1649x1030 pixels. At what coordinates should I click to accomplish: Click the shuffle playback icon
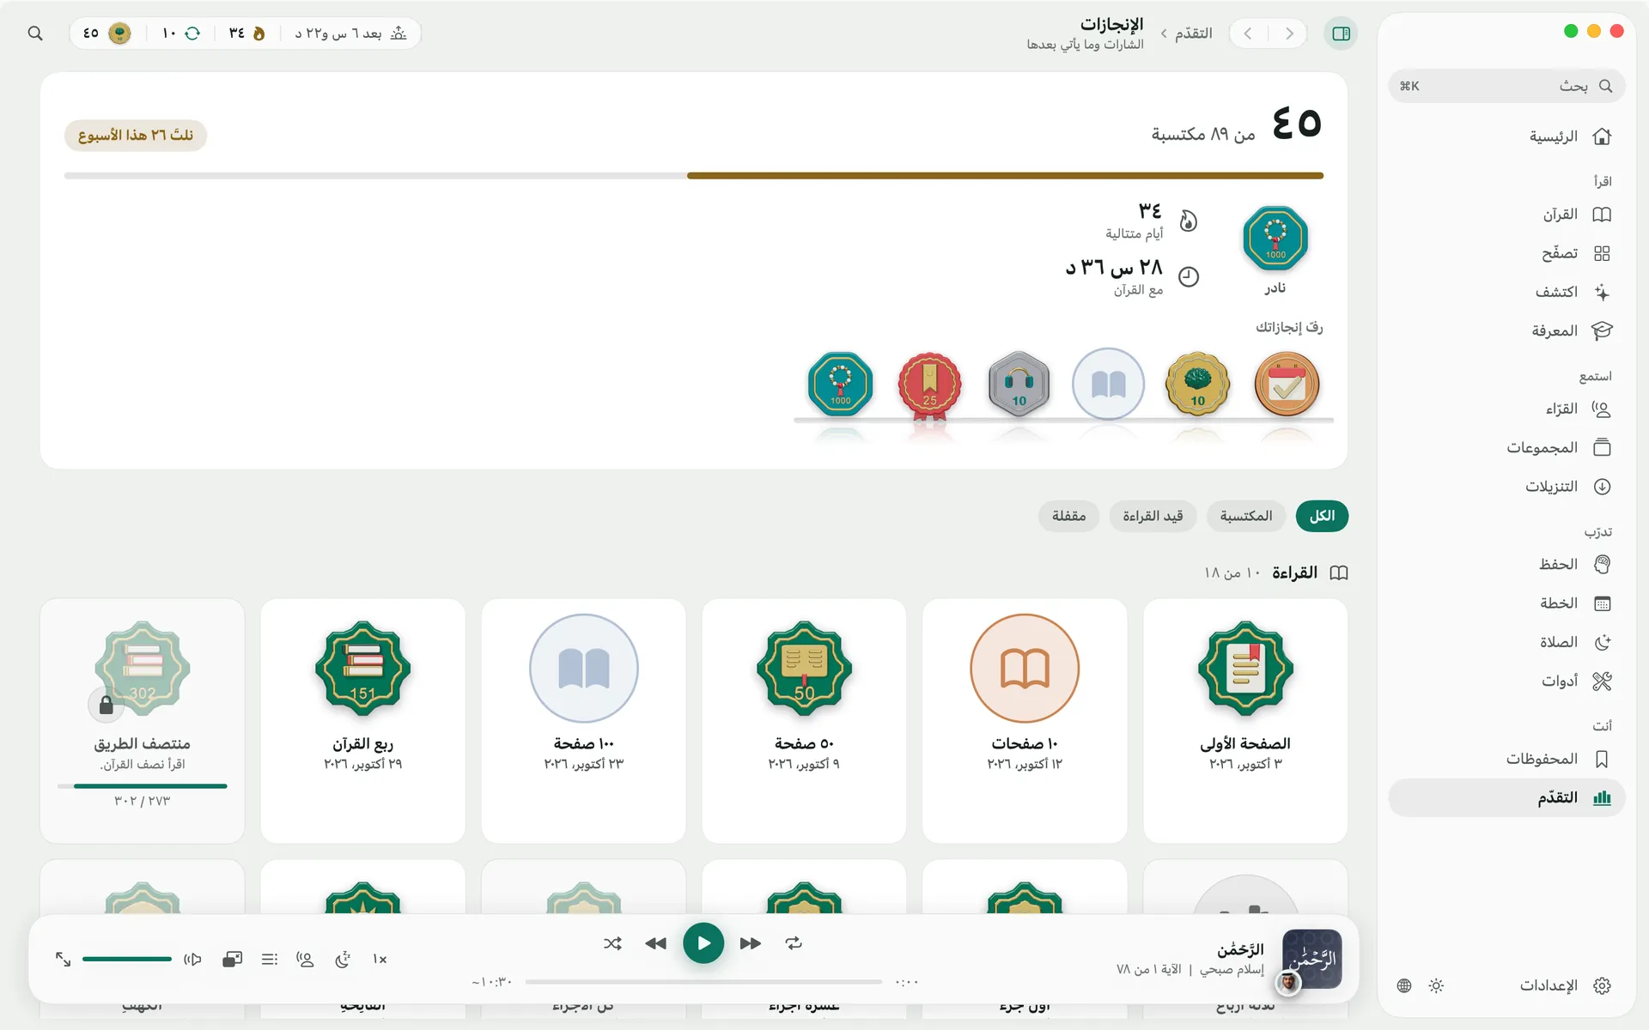click(612, 943)
